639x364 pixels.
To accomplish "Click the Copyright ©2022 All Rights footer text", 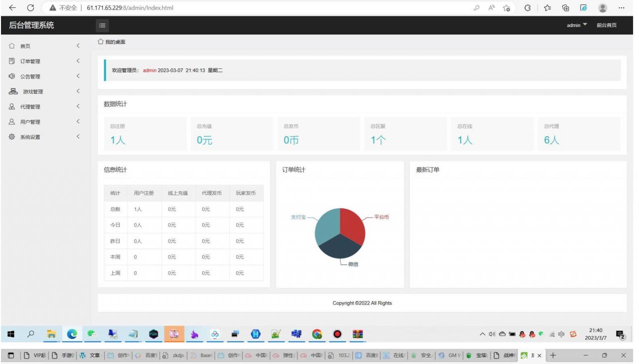I will point(362,303).
